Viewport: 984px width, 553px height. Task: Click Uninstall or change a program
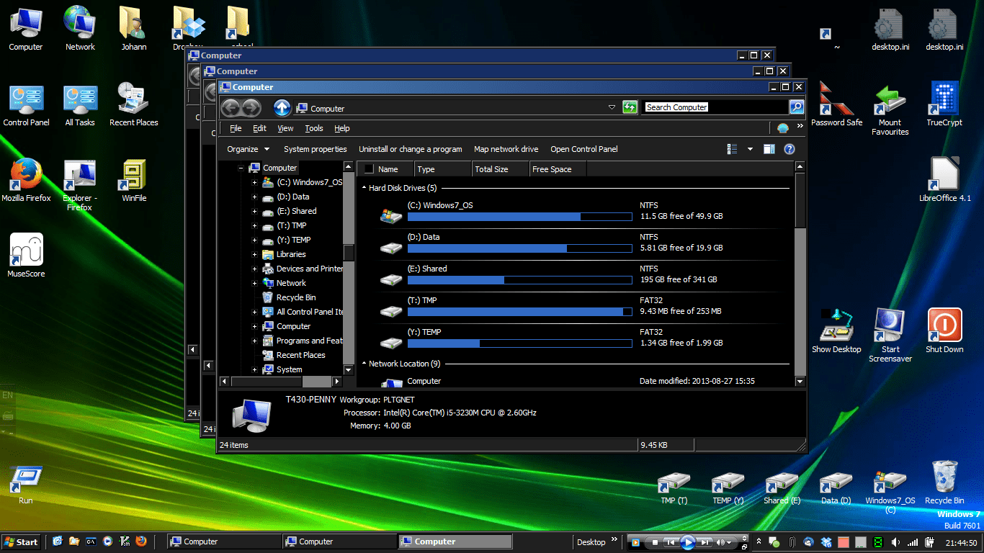pos(411,149)
